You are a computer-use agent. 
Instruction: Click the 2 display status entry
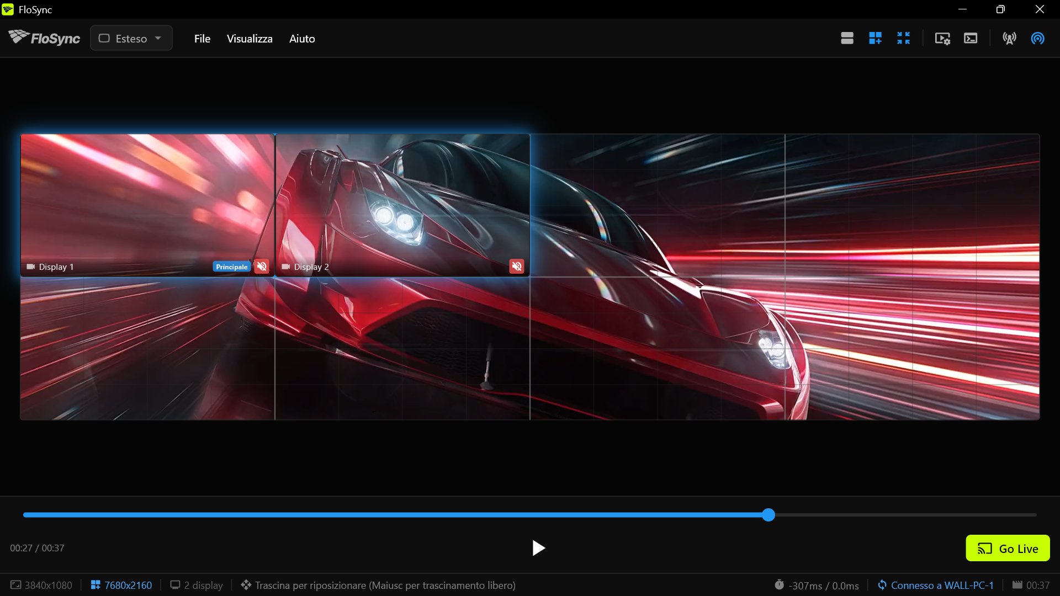[197, 585]
